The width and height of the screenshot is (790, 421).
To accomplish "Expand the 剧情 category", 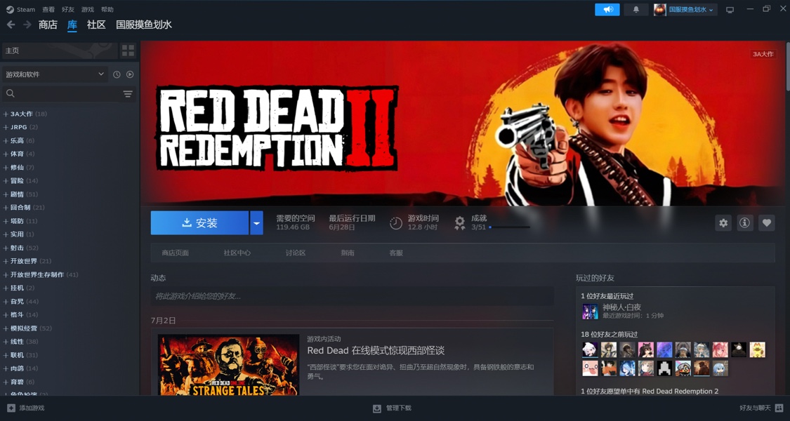I will 6,194.
